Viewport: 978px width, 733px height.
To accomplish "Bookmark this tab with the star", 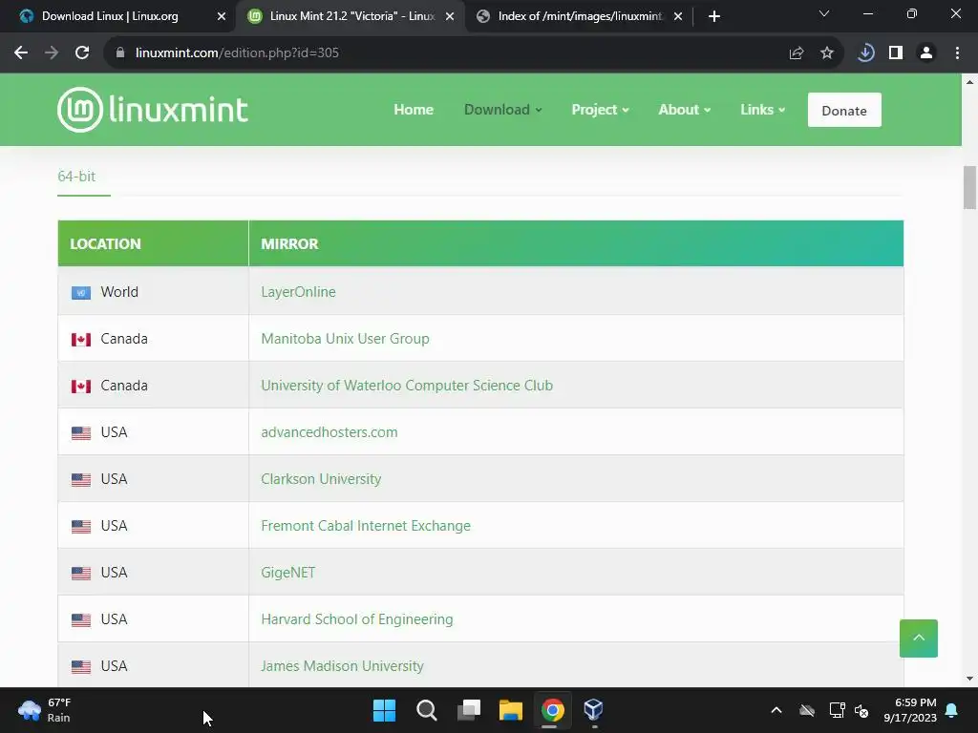I will 827,53.
